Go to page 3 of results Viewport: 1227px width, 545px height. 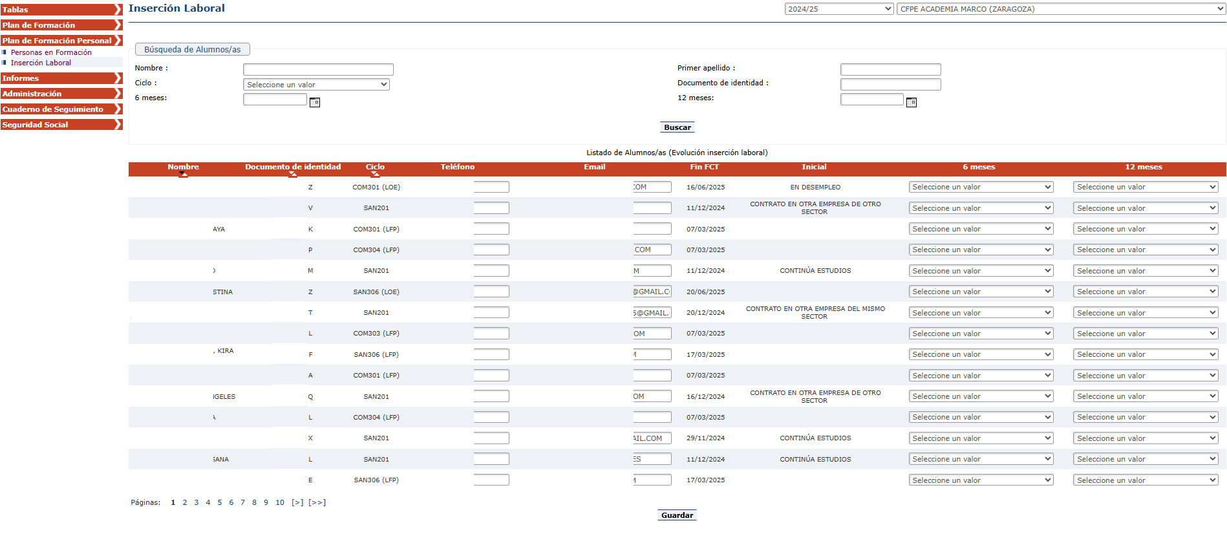coord(197,502)
